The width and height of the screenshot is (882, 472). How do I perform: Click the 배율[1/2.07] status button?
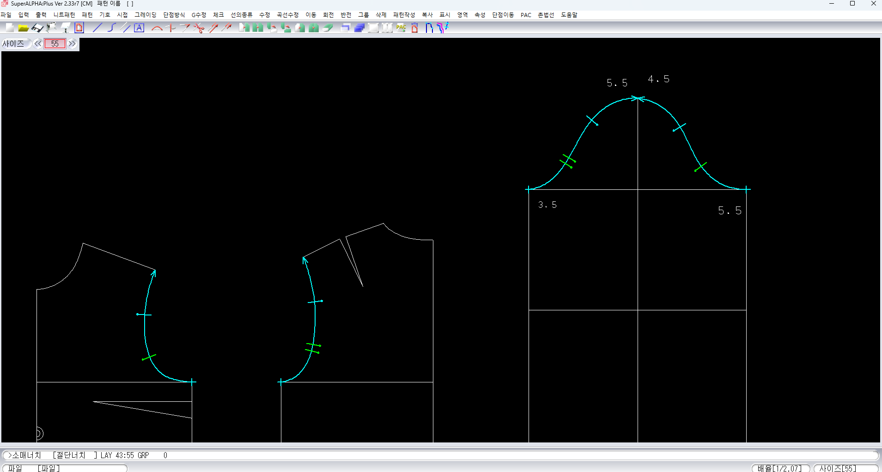pos(780,468)
